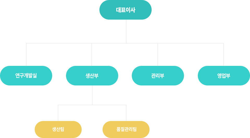This screenshot has width=250, height=138.
Task: Click the vertical connector line above 관리부
Action: click(158, 54)
